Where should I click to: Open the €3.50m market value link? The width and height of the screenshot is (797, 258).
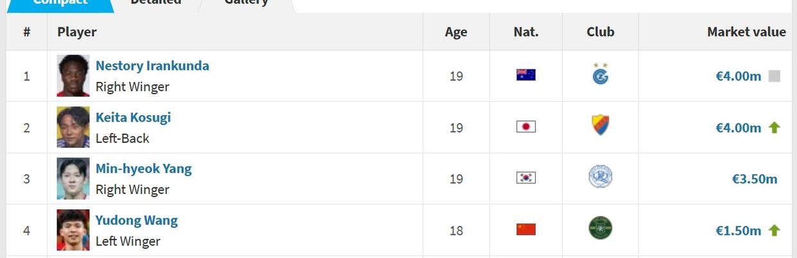click(x=754, y=179)
